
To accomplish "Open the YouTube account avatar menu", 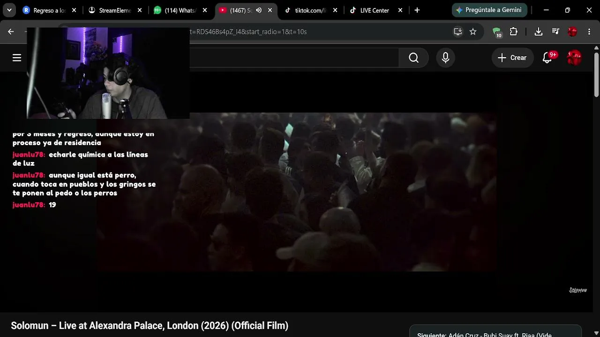I will [x=574, y=58].
